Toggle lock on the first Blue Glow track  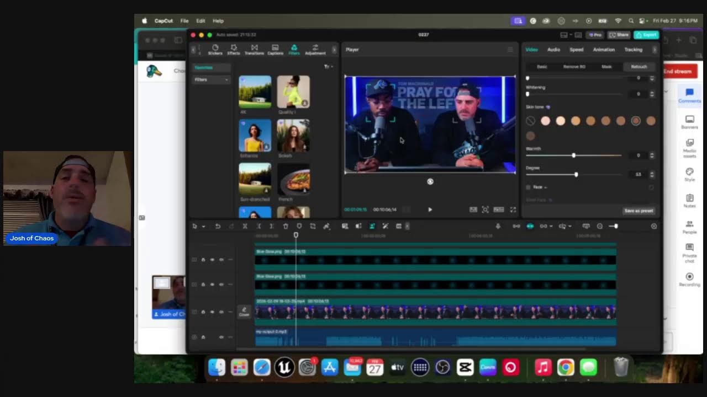(203, 260)
